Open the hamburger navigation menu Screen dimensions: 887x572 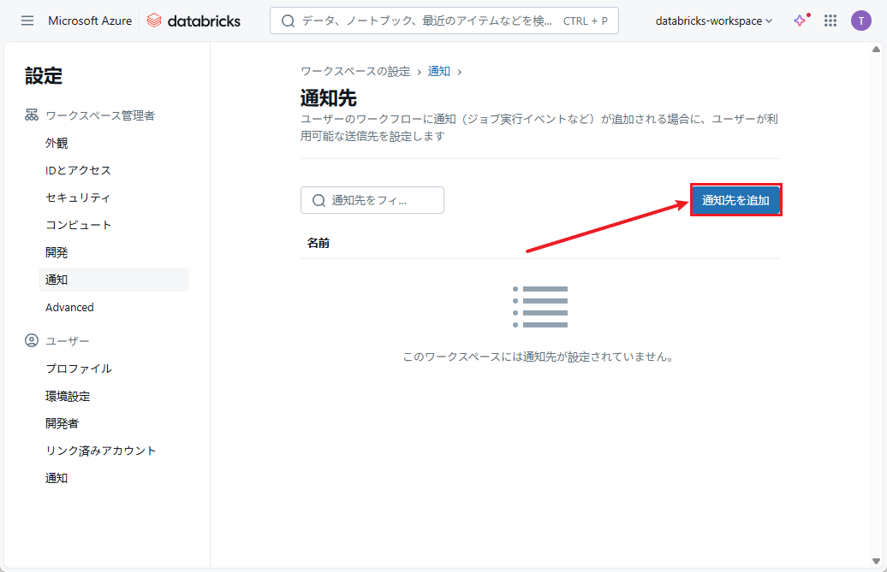pyautogui.click(x=27, y=21)
